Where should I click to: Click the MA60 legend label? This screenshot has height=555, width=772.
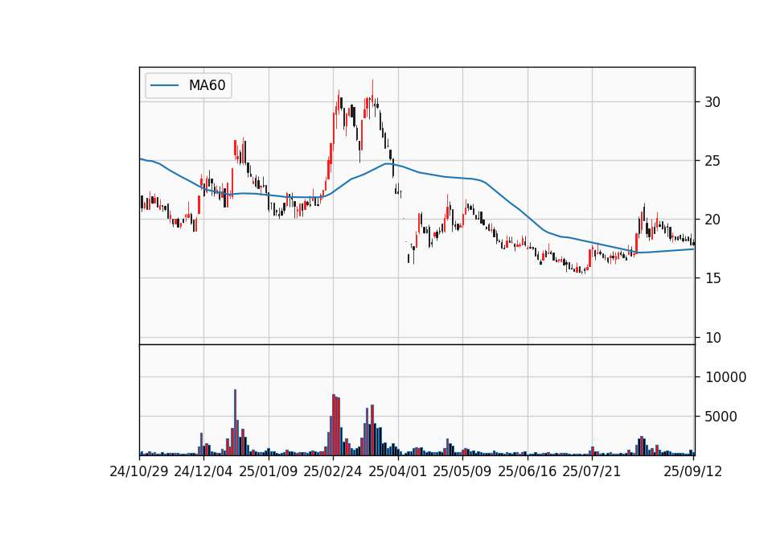click(207, 85)
